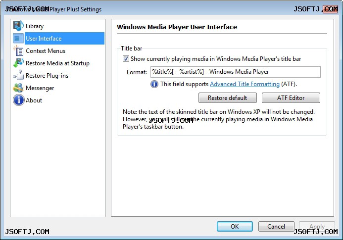The image size is (343, 240).
Task: Click the Format: label
Action: [x=137, y=72]
